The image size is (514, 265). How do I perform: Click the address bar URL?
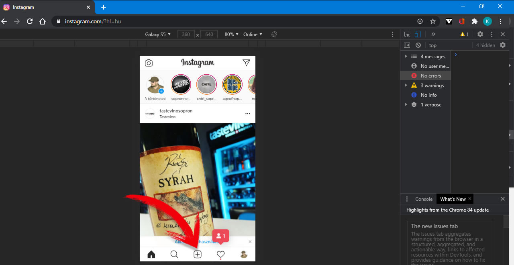[x=93, y=21]
